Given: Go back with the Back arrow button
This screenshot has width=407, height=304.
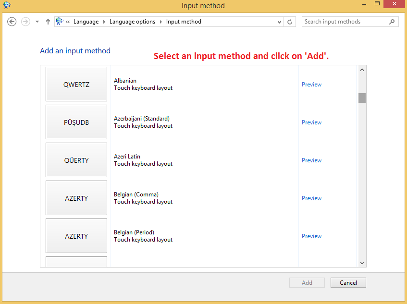Looking at the screenshot, I should (12, 22).
